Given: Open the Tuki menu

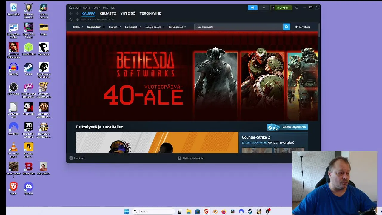Looking at the screenshot, I should (x=113, y=8).
